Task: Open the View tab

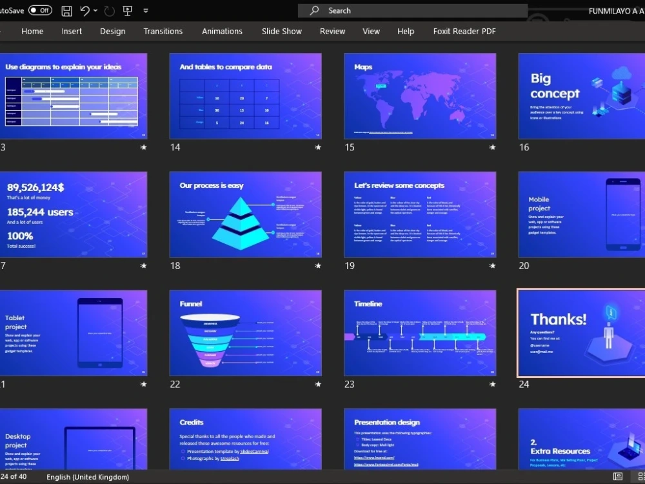Action: (371, 31)
